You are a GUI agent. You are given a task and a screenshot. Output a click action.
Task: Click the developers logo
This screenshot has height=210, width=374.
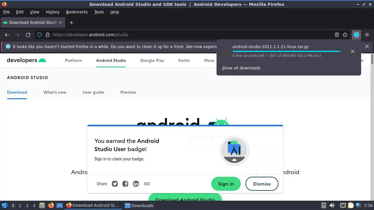pyautogui.click(x=27, y=60)
